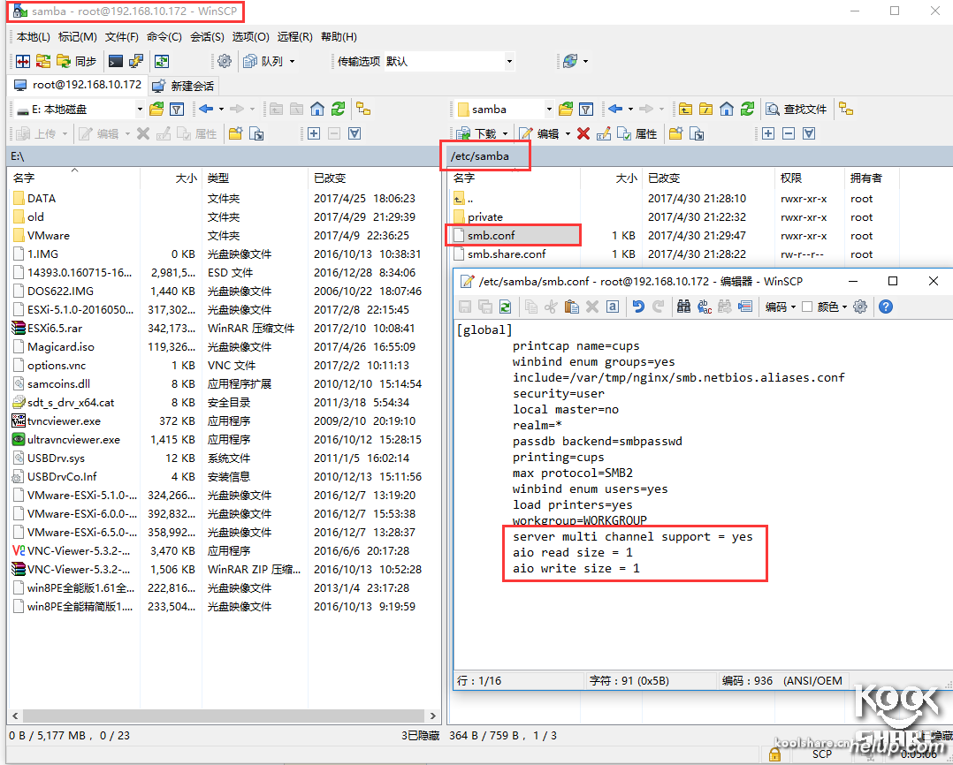953x765 pixels.
Task: Open the 新建会话 new session tab
Action: click(x=183, y=86)
